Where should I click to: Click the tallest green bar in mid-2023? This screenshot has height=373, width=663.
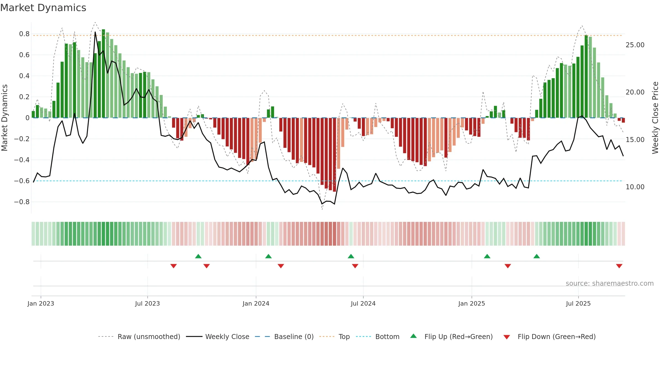click(103, 73)
